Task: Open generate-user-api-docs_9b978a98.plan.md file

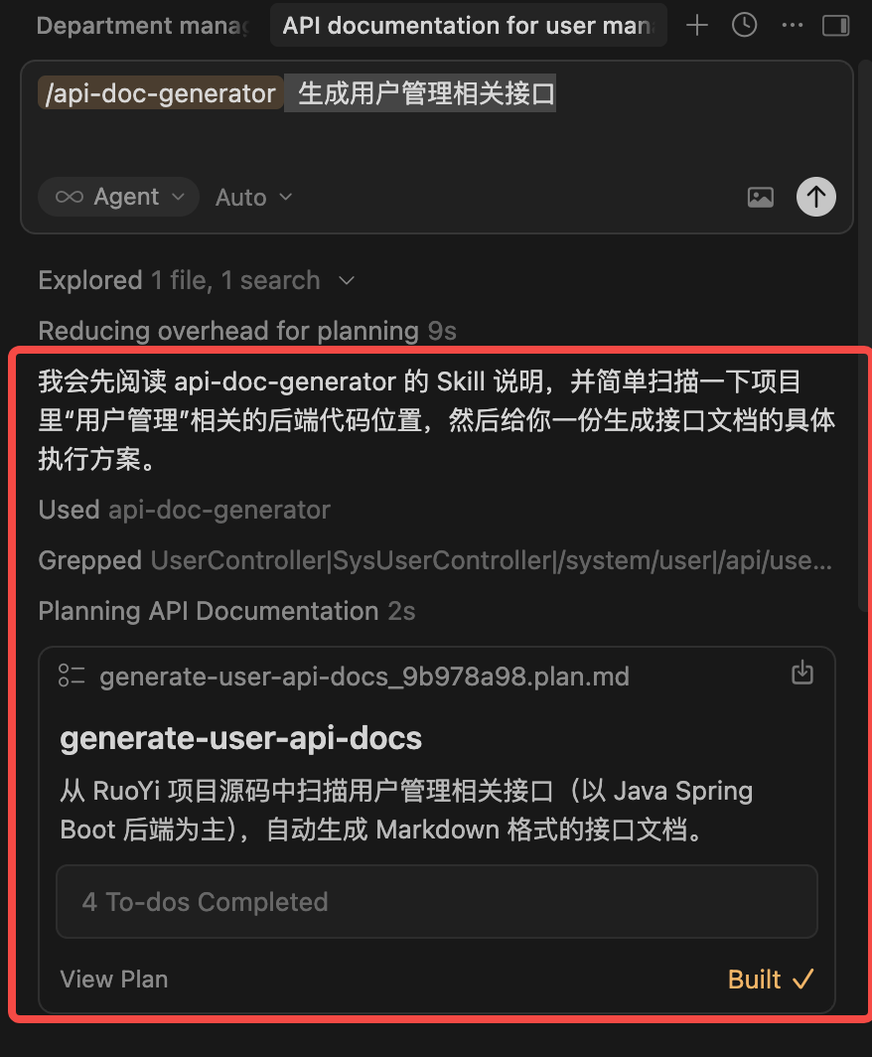Action: pyautogui.click(x=363, y=677)
